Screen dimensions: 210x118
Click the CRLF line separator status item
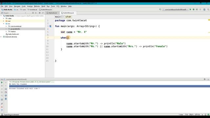[x=191, y=114]
